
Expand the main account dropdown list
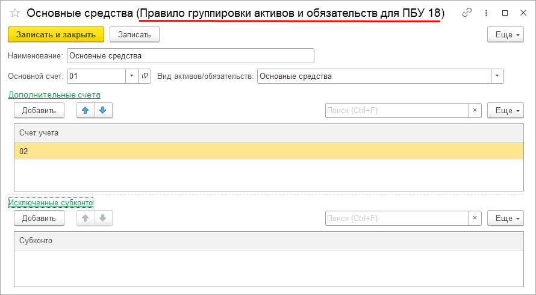(x=132, y=76)
